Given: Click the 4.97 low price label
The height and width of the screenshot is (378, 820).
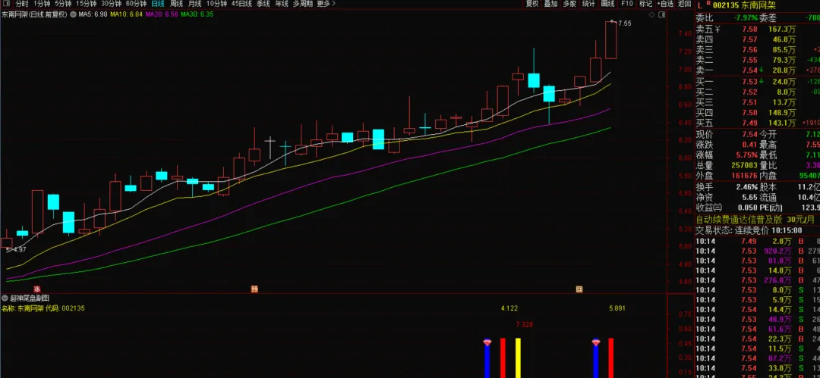Looking at the screenshot, I should pyautogui.click(x=19, y=249).
